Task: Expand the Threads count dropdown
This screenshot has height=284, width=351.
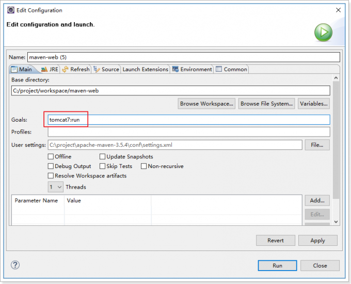Action: point(55,187)
